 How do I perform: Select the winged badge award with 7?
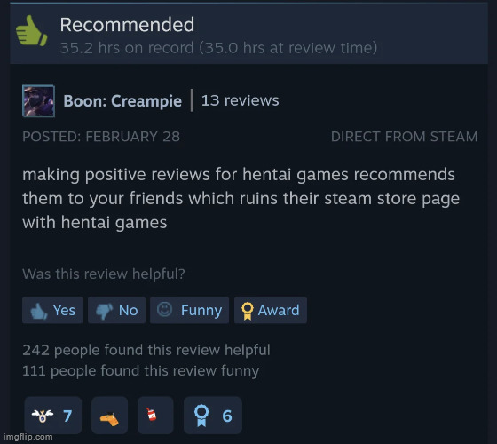pos(53,416)
